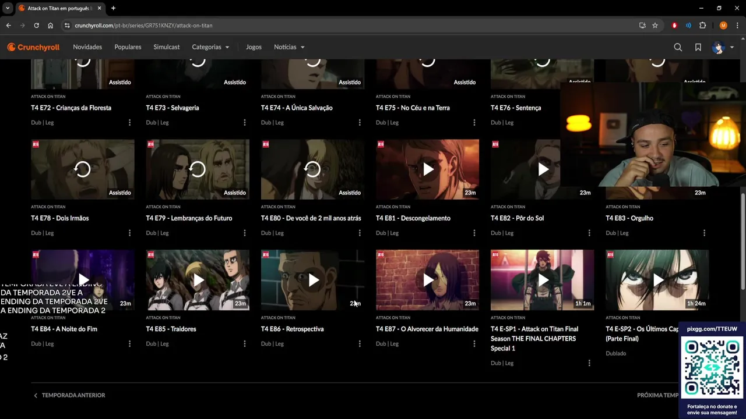Go to Populares
Image resolution: width=746 pixels, height=419 pixels.
point(128,47)
